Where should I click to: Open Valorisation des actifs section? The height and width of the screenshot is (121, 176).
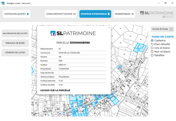15,33
